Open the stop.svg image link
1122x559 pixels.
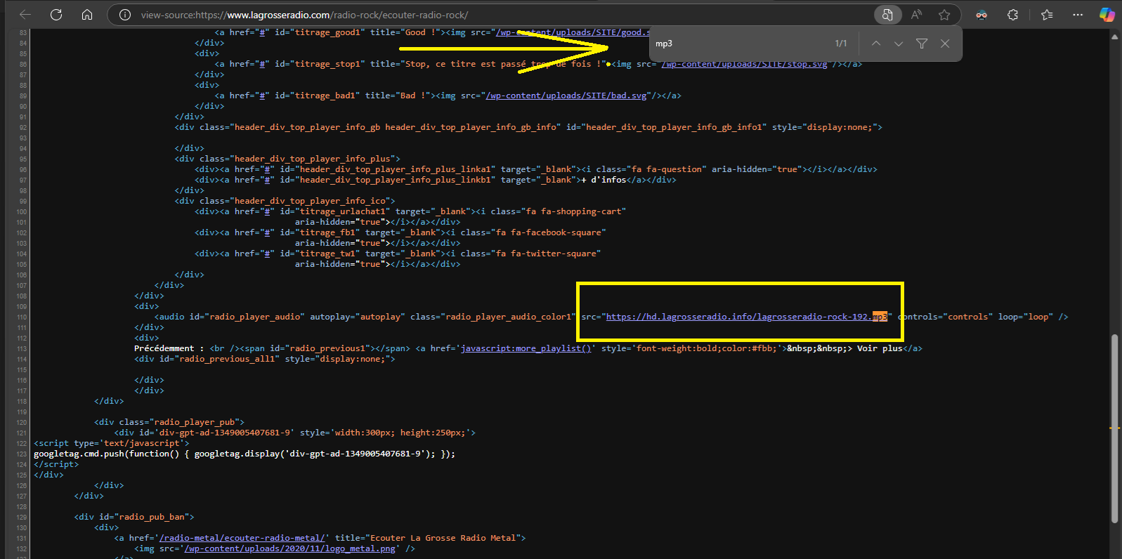coord(744,64)
